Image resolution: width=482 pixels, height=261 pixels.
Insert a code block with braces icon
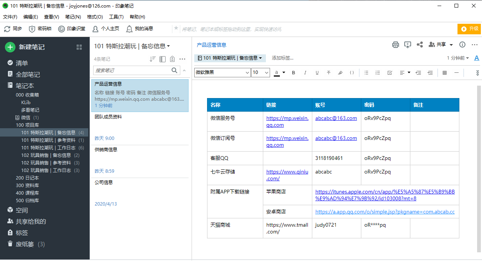pyautogui.click(x=352, y=72)
